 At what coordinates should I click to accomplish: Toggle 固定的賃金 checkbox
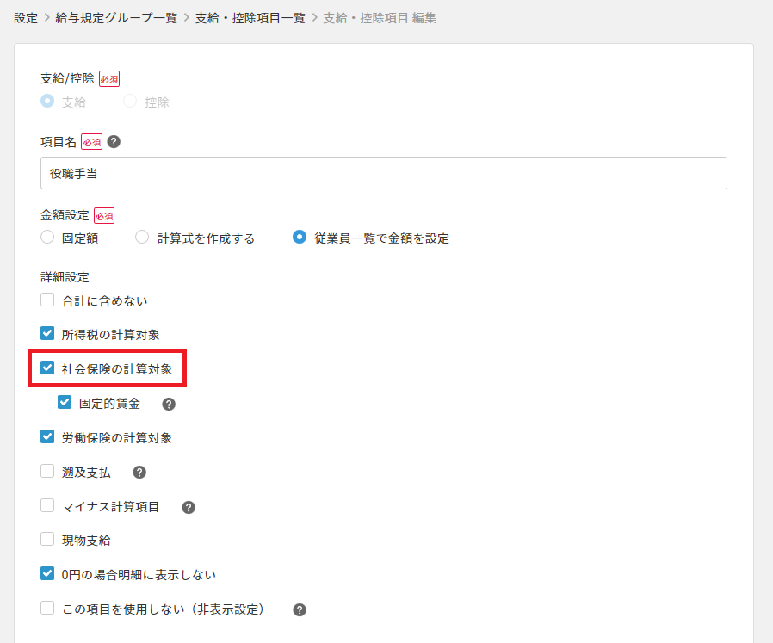(65, 403)
